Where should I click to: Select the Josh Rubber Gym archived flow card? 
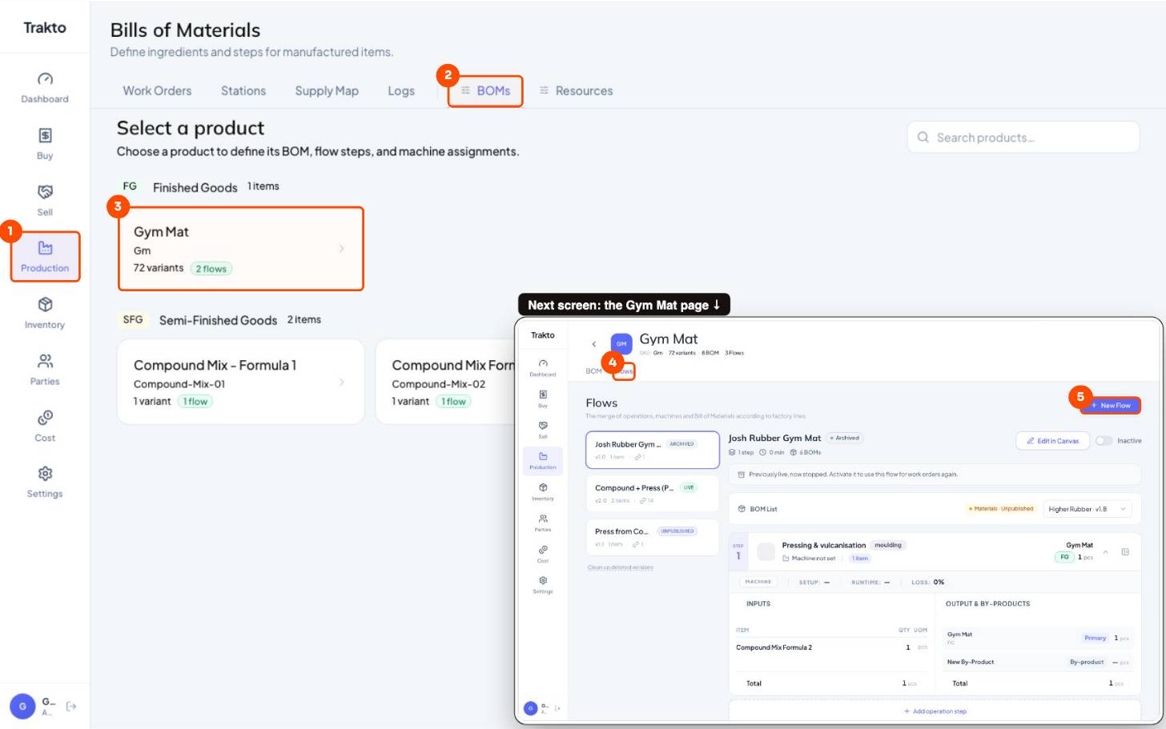tap(653, 450)
